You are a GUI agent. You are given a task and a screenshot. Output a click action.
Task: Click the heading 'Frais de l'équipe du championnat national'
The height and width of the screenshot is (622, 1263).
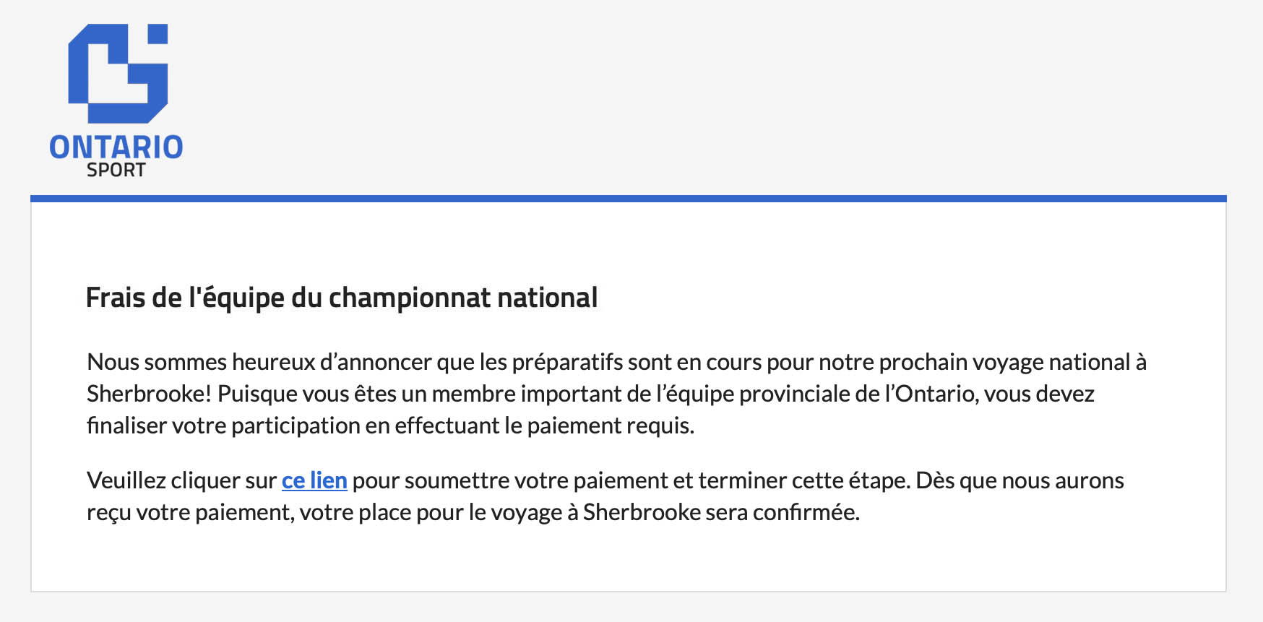pos(341,298)
